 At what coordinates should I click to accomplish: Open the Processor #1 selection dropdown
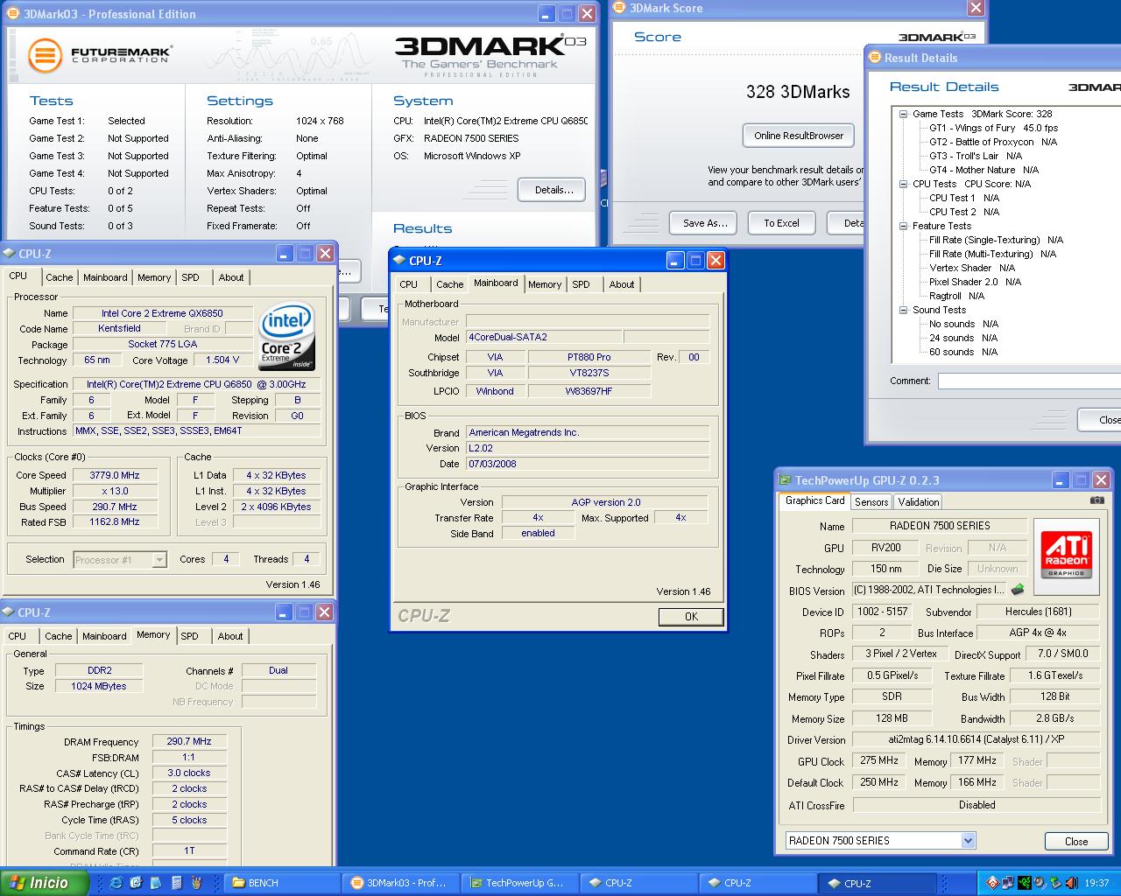point(159,560)
